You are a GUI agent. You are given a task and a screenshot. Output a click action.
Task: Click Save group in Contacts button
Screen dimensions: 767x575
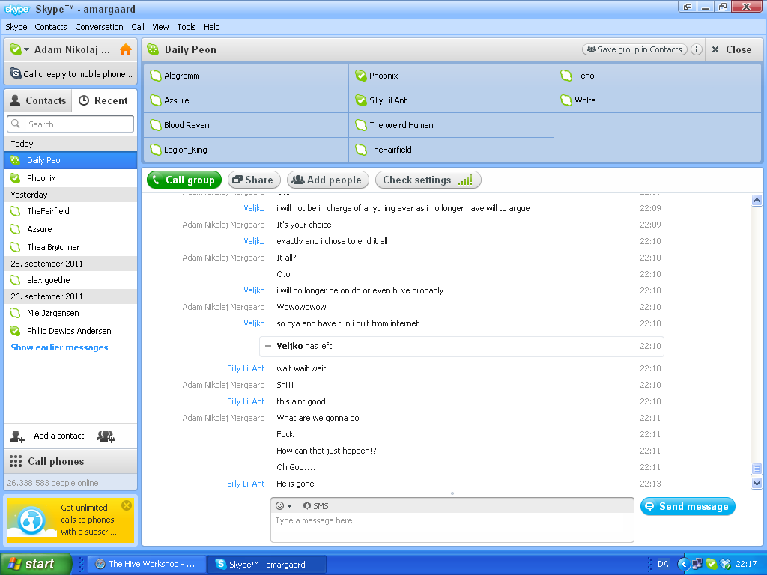(x=634, y=49)
